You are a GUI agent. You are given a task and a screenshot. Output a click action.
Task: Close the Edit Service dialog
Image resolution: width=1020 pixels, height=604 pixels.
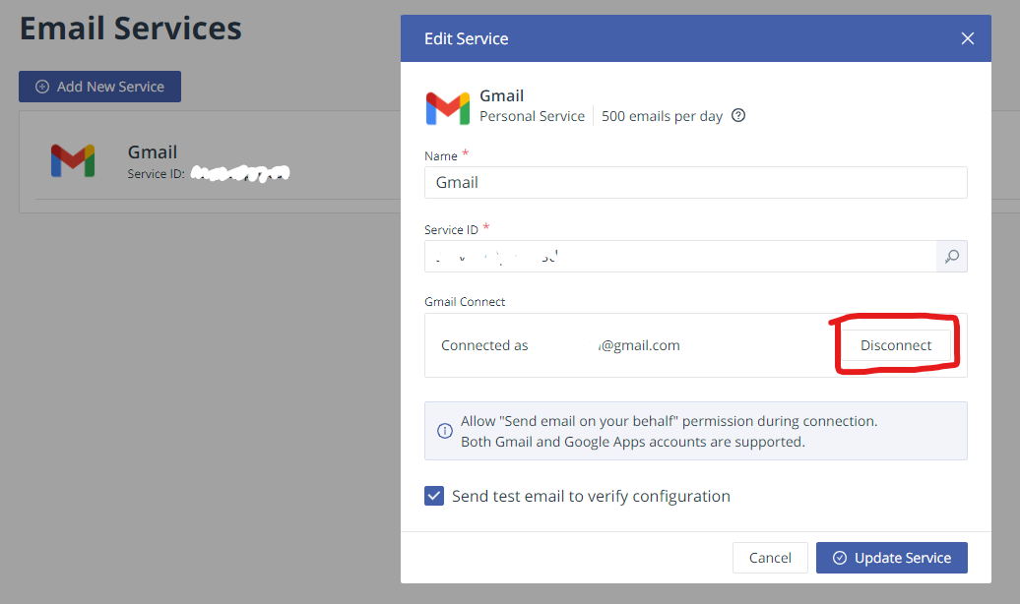click(x=967, y=38)
